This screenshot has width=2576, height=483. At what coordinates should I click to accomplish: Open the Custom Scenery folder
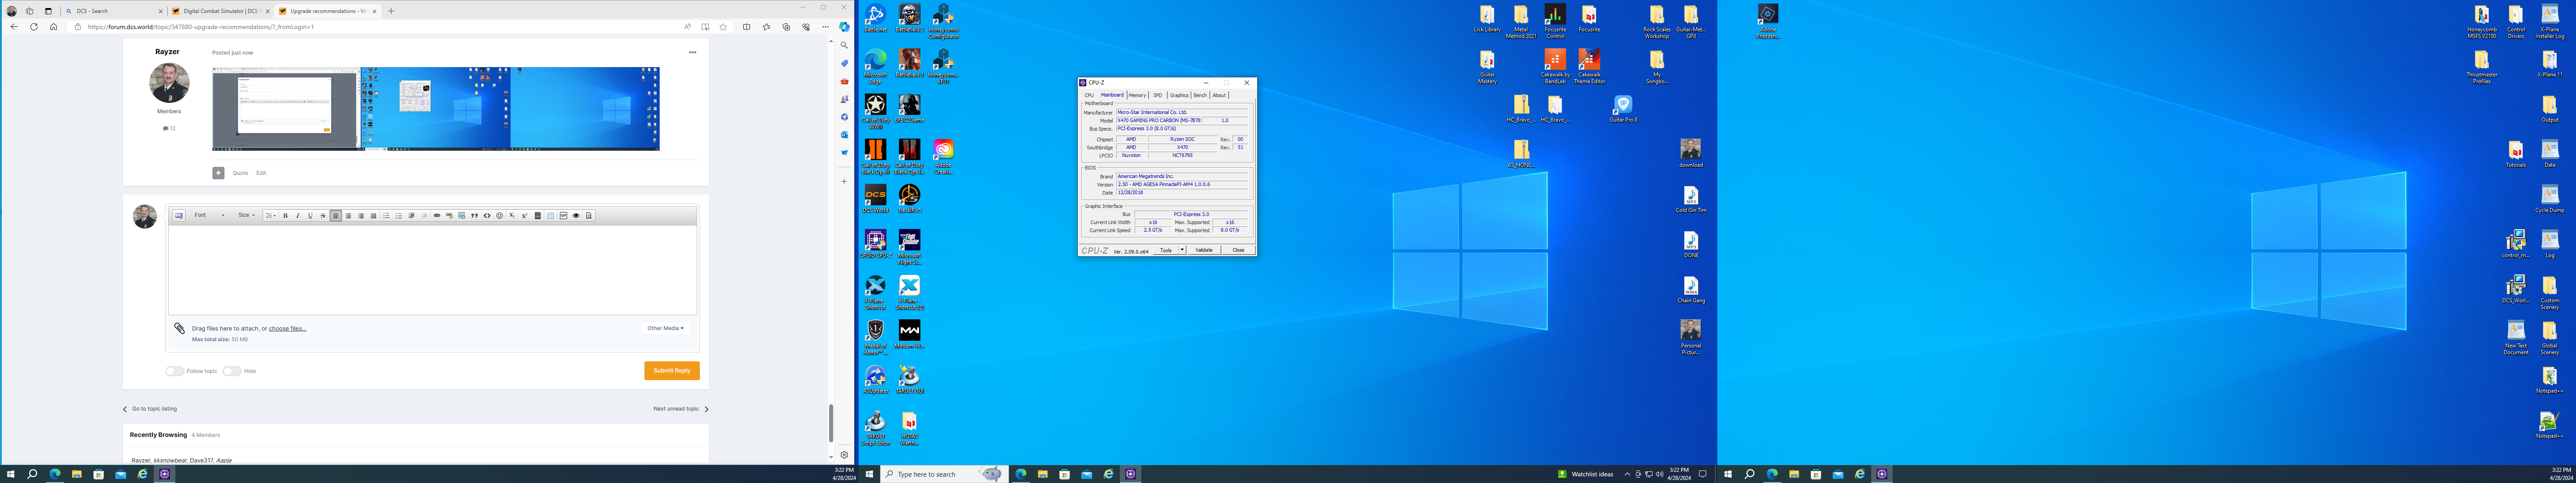point(2550,292)
